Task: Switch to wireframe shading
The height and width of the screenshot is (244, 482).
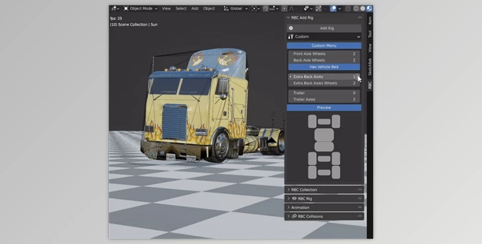Action: pyautogui.click(x=356, y=9)
